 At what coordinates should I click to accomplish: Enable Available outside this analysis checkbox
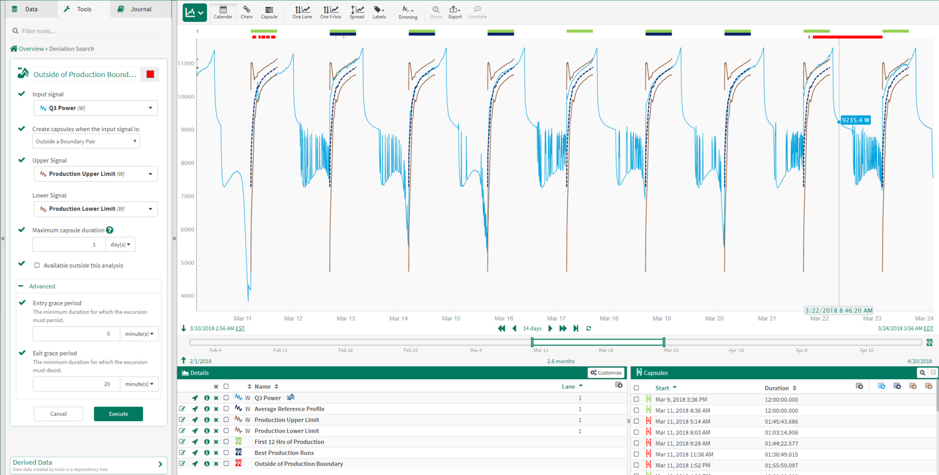click(x=37, y=265)
